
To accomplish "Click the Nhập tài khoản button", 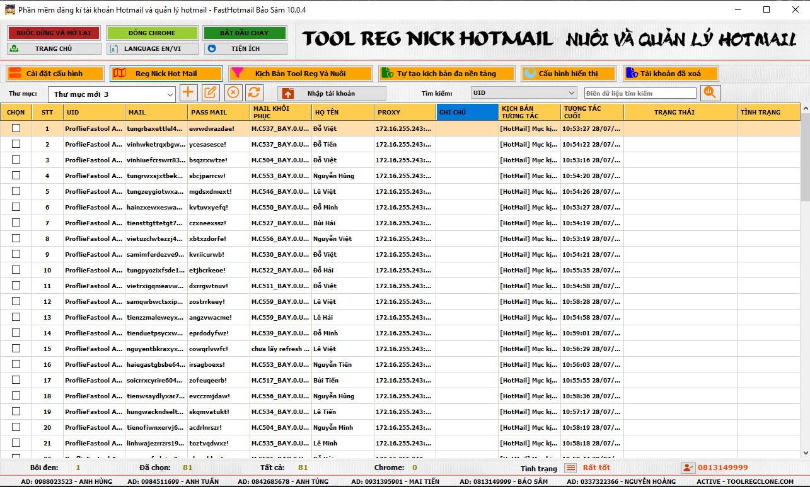I will click(332, 93).
